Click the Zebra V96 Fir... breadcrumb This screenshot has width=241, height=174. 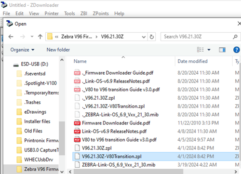pyautogui.click(x=77, y=37)
